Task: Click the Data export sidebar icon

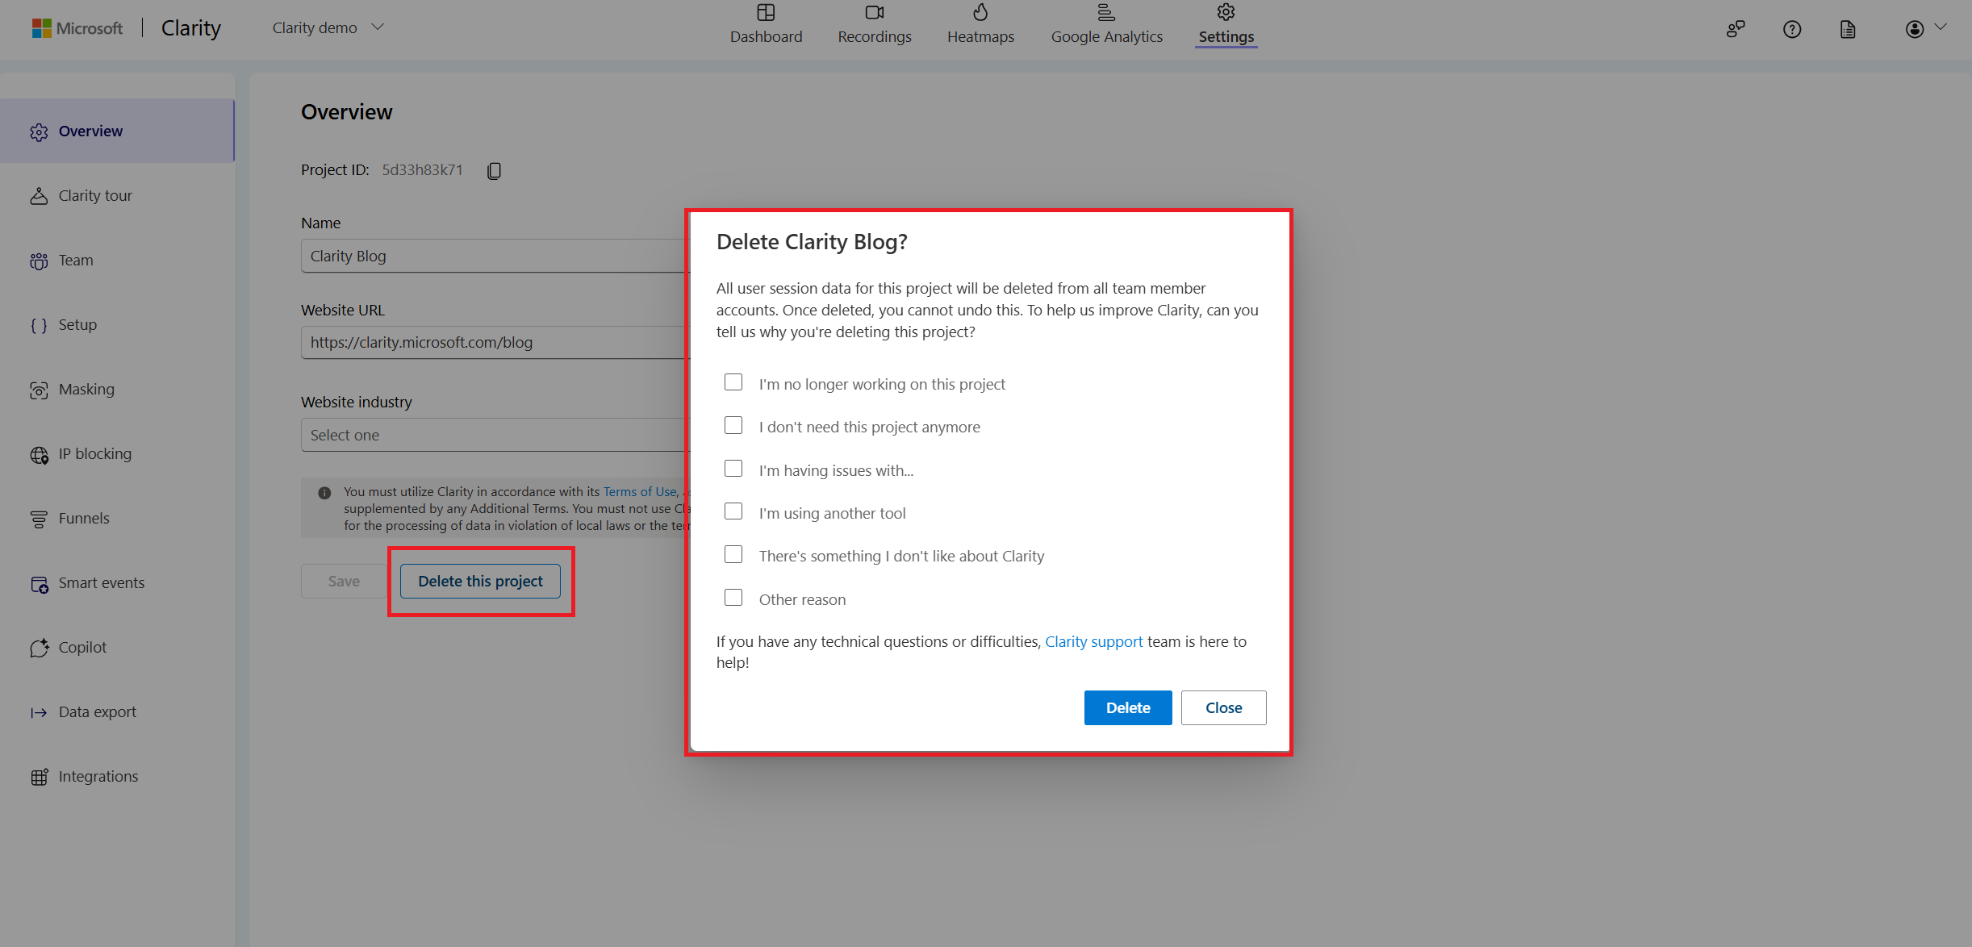Action: point(38,711)
